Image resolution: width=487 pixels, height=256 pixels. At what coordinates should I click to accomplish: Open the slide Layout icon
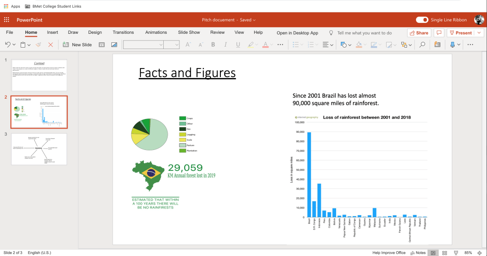[101, 45]
